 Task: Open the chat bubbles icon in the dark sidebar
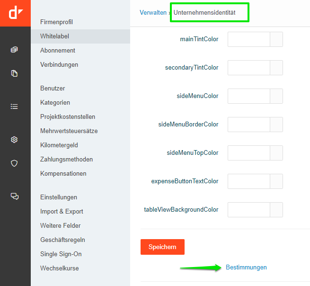(x=14, y=197)
